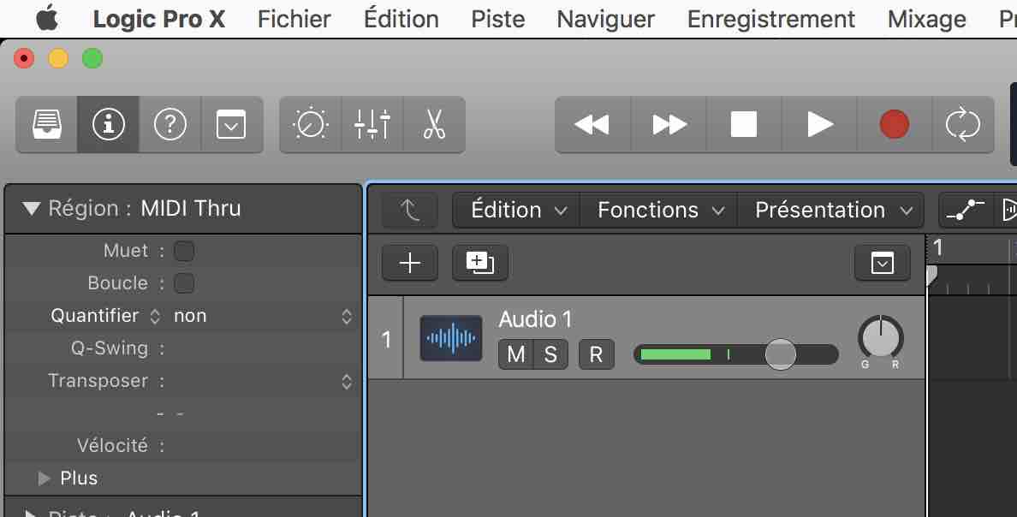
Task: Rewind the playhead
Action: point(592,125)
